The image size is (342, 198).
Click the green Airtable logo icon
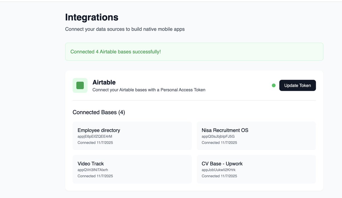pos(80,86)
